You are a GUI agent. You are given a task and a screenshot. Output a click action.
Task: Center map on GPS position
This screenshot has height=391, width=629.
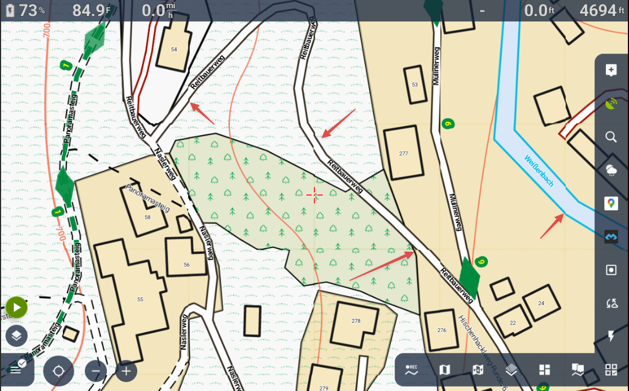[58, 371]
